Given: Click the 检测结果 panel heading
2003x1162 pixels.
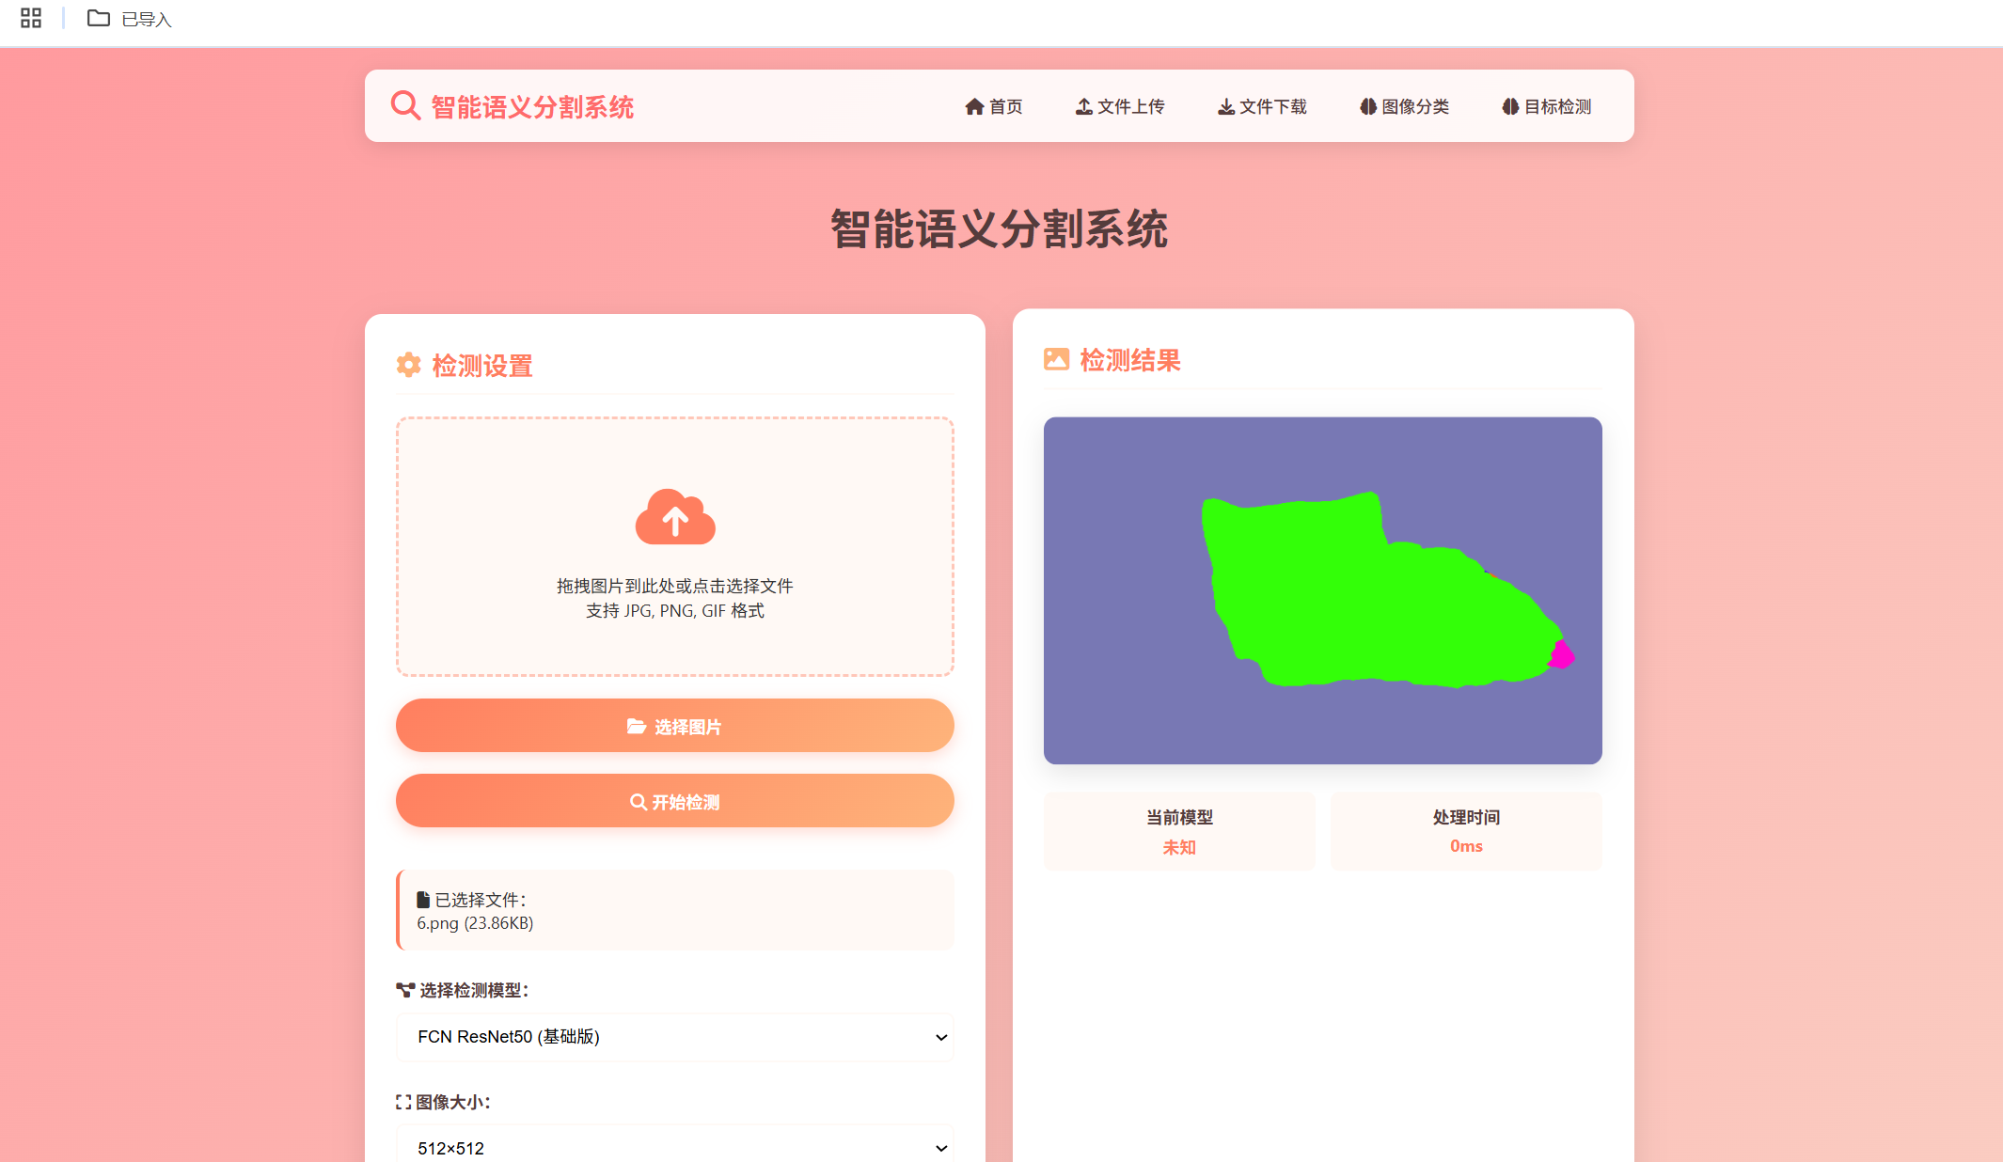Looking at the screenshot, I should (x=1130, y=360).
